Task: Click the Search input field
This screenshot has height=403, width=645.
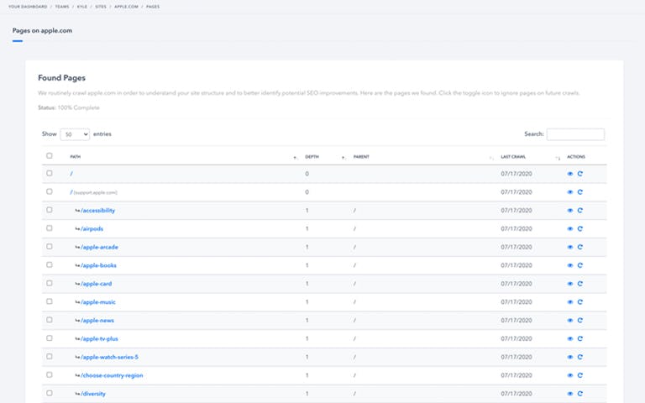Action: click(575, 134)
